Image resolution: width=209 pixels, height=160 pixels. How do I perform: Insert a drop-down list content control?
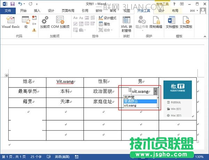[87, 24]
